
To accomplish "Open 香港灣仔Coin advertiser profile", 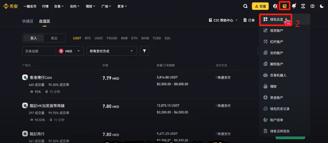I will (x=41, y=78).
